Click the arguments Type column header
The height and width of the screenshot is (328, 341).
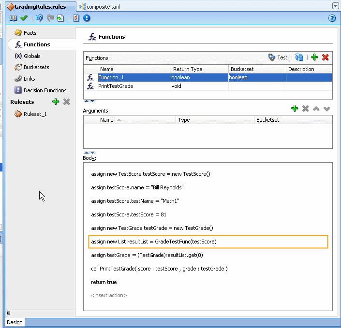point(215,120)
